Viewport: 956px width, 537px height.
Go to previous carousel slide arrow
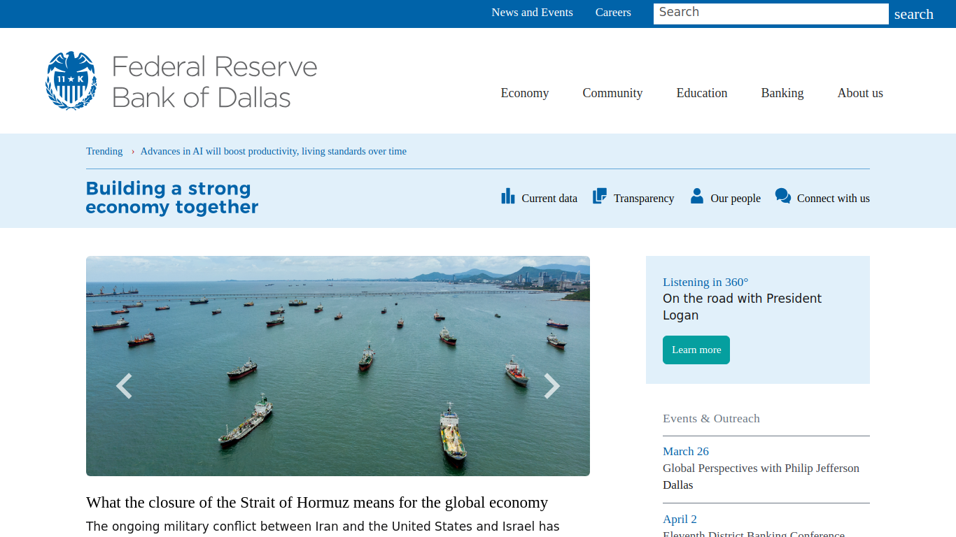pyautogui.click(x=124, y=386)
